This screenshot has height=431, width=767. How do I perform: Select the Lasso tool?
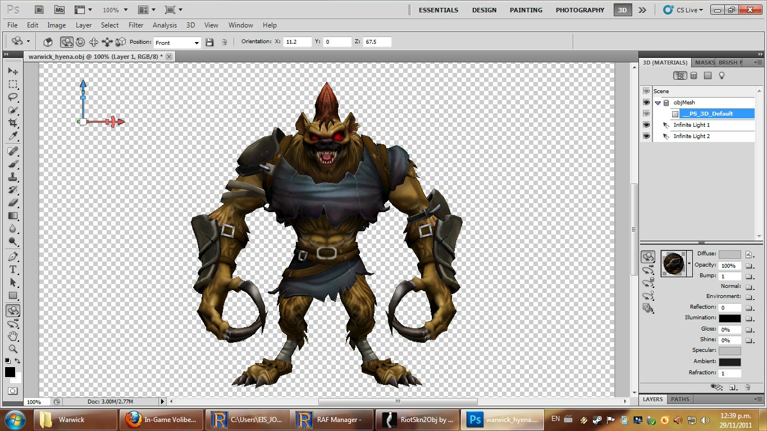[x=13, y=97]
